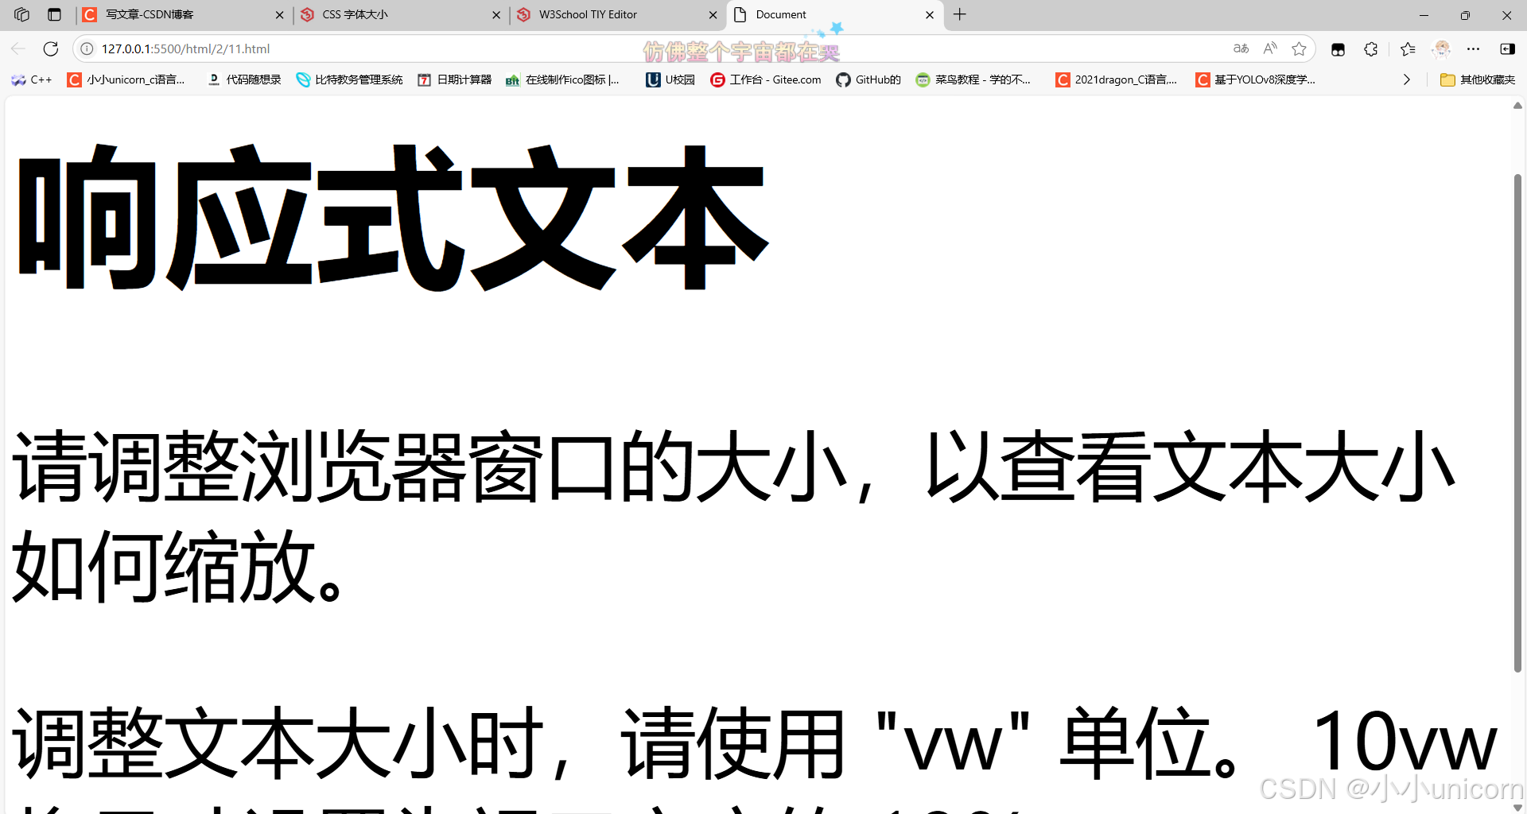Click the vertical scrollbar thumb
The width and height of the screenshot is (1527, 814).
(x=1517, y=422)
